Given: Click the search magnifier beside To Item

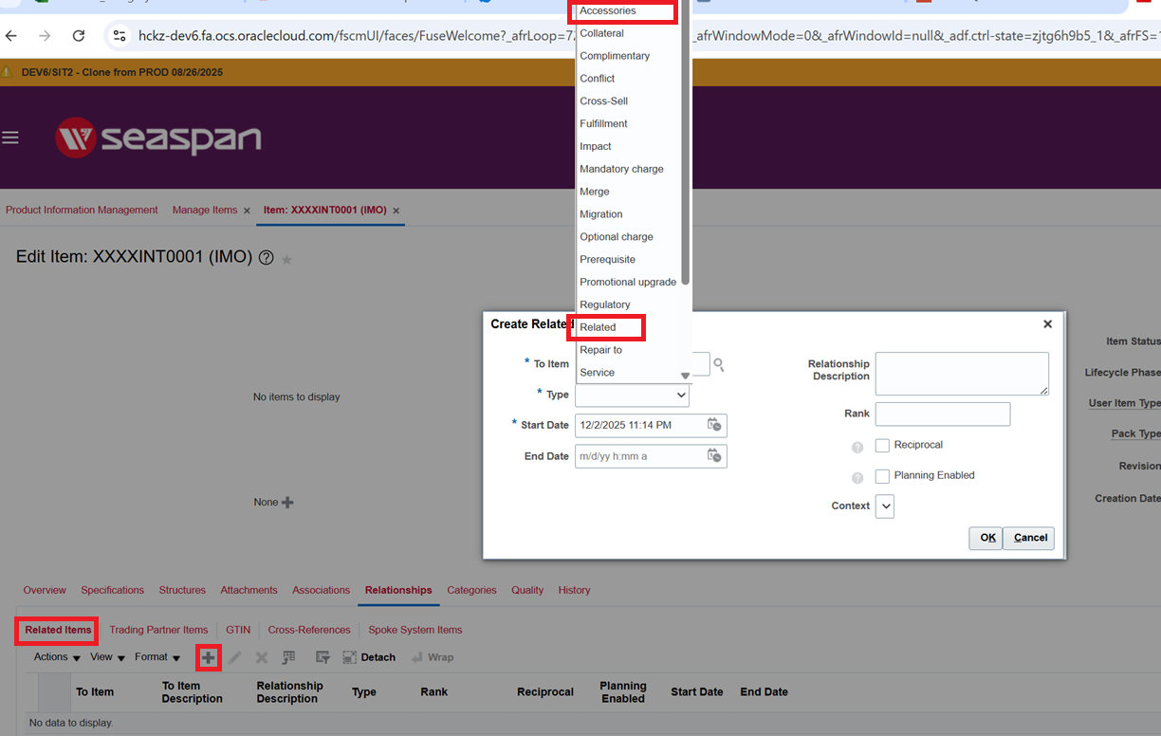Looking at the screenshot, I should [x=719, y=364].
